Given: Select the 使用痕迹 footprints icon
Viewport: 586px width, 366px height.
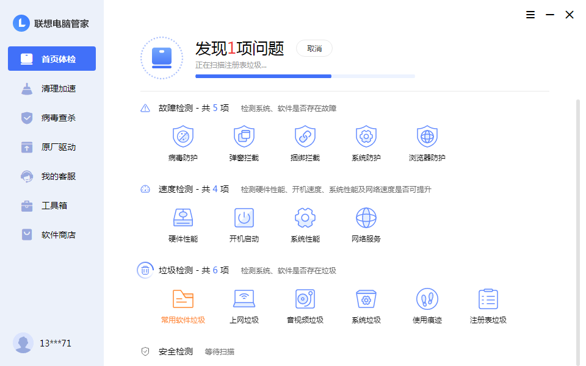Looking at the screenshot, I should point(427,299).
